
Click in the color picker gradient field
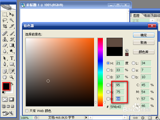[60, 72]
